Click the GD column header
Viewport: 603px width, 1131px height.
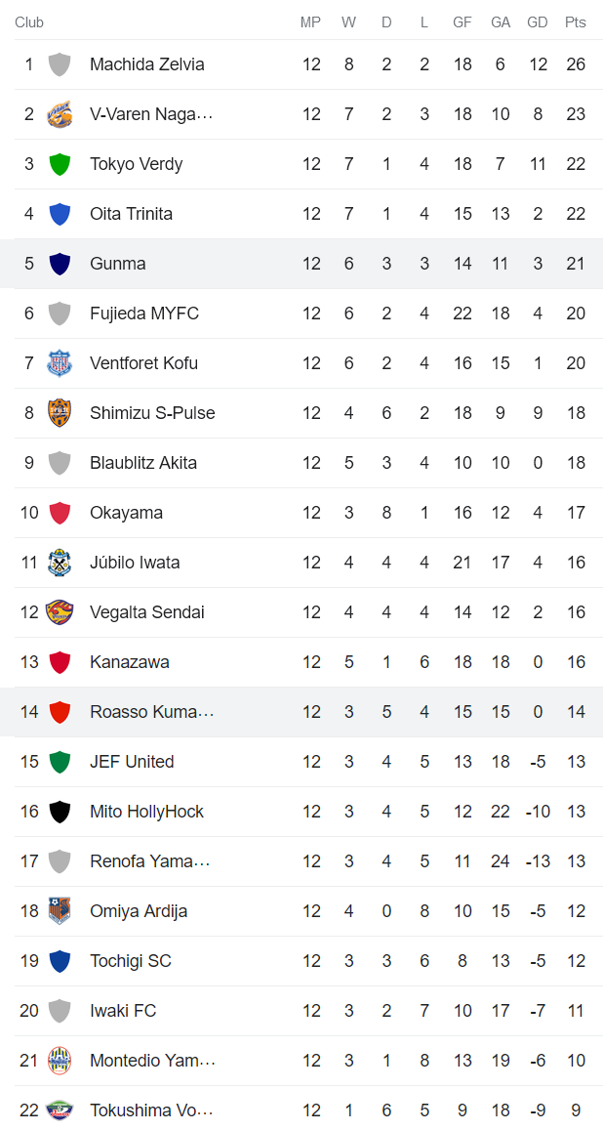537,22
